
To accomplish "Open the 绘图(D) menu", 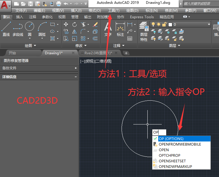I will click(x=132, y=11).
